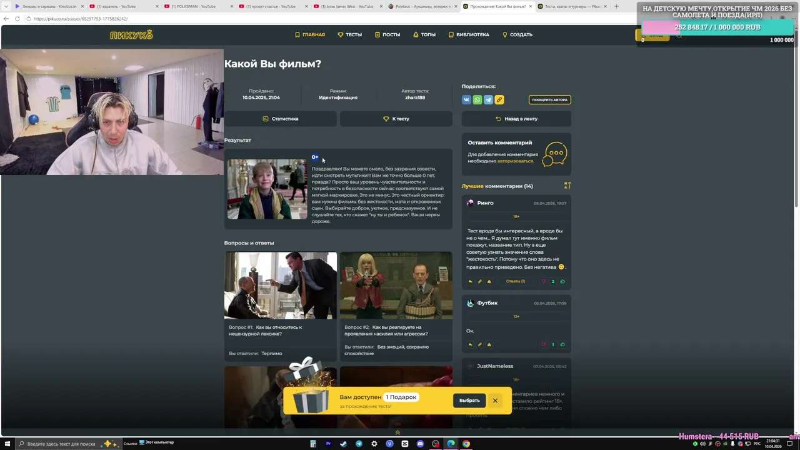Open the Создать menu item
This screenshot has width=800, height=450.
click(517, 35)
